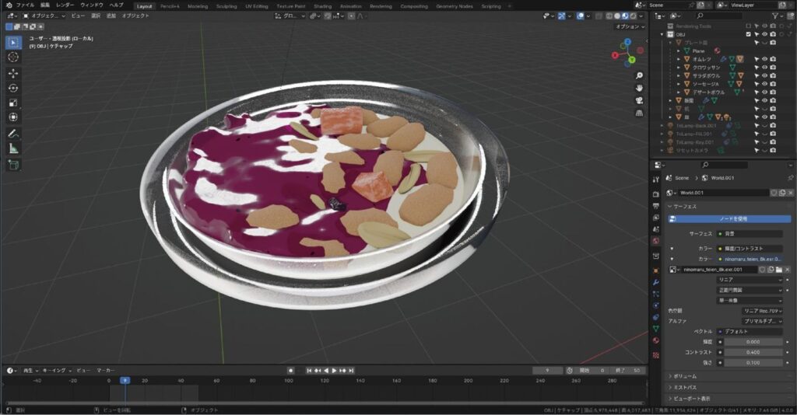Click the zoom magnifier viewport icon

(639, 75)
